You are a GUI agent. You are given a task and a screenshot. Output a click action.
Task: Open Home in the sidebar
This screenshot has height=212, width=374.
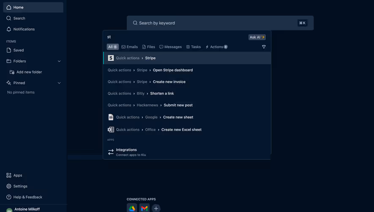pyautogui.click(x=33, y=8)
